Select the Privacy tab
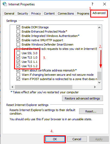 coord(36,13)
